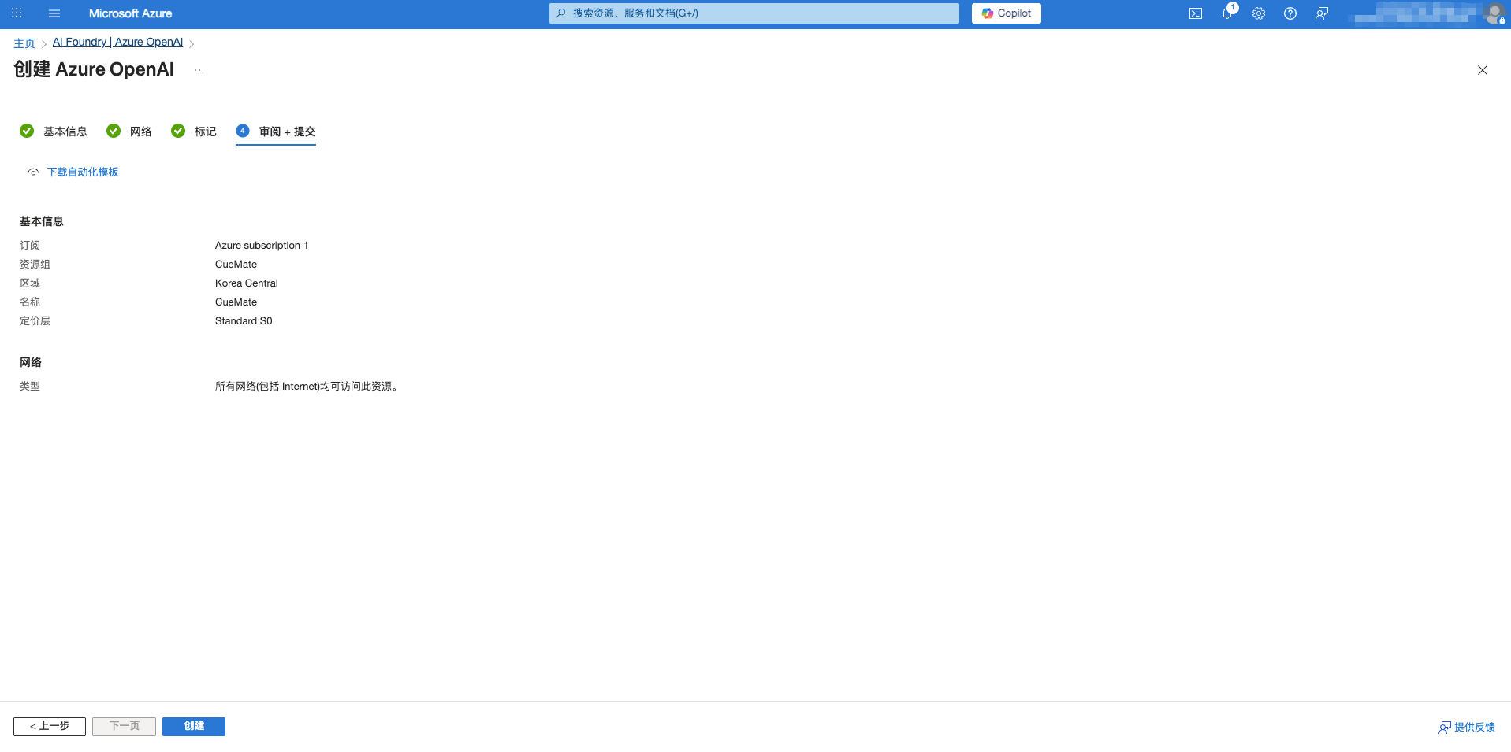Focus the resource search box

[754, 13]
